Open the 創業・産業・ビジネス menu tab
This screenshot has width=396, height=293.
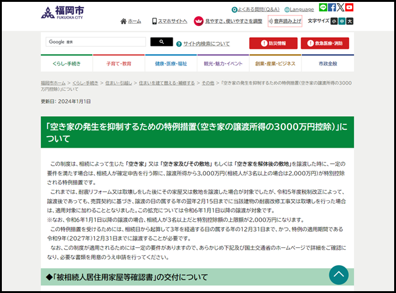tap(275, 63)
